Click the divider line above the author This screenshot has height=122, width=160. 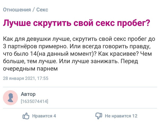[80, 87]
